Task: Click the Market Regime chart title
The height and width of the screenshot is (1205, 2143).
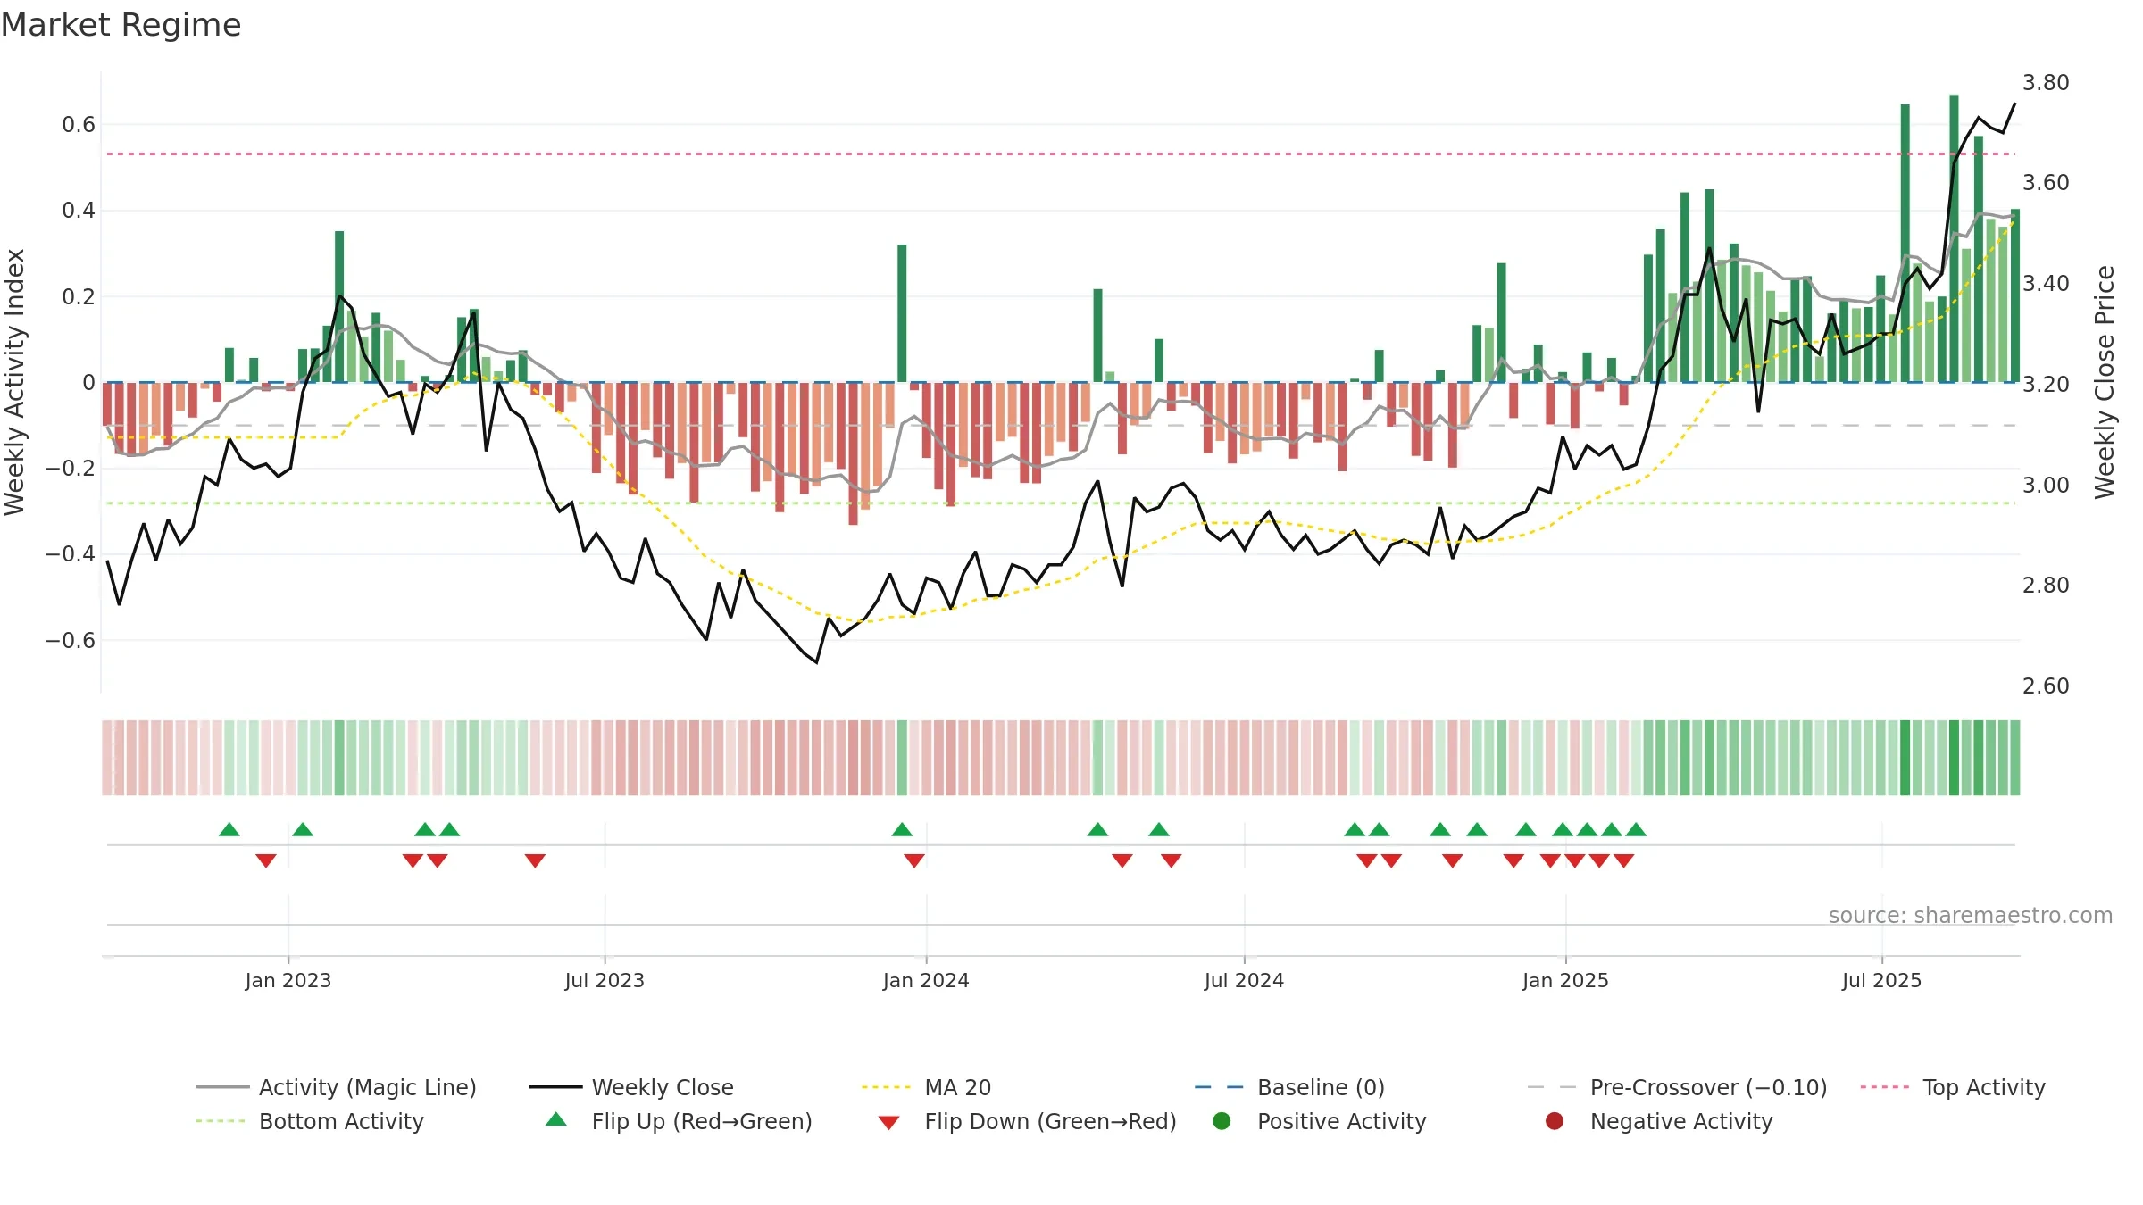Action: click(121, 25)
